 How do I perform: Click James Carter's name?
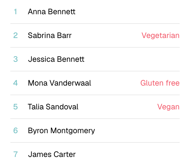click(52, 154)
